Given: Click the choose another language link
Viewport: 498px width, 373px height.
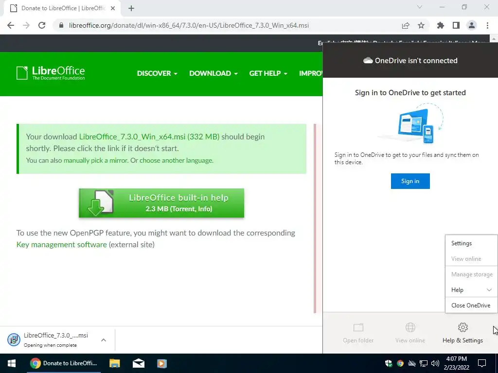Looking at the screenshot, I should point(176,160).
